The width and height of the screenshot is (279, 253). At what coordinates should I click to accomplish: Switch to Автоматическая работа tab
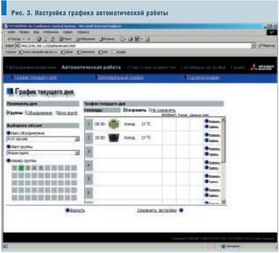tap(91, 67)
